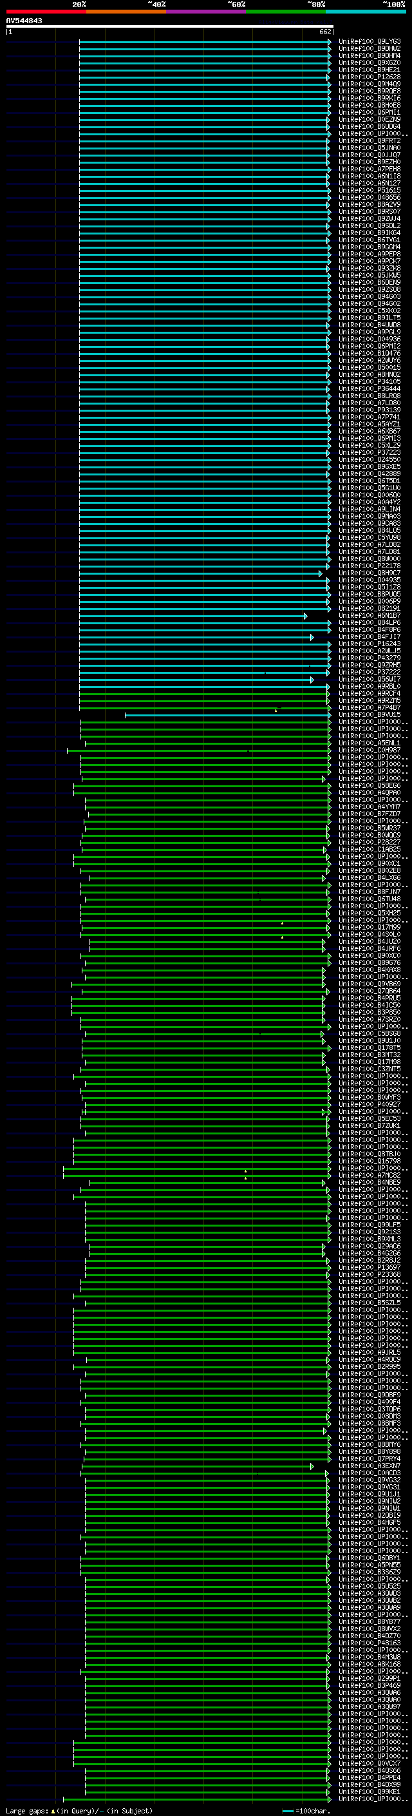Click the Large gaps legend text

pyautogui.click(x=79, y=1811)
